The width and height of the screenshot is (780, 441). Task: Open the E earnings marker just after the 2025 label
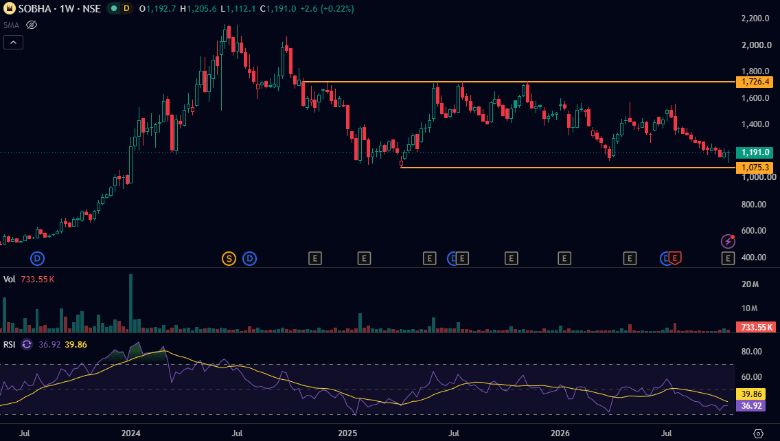(364, 258)
